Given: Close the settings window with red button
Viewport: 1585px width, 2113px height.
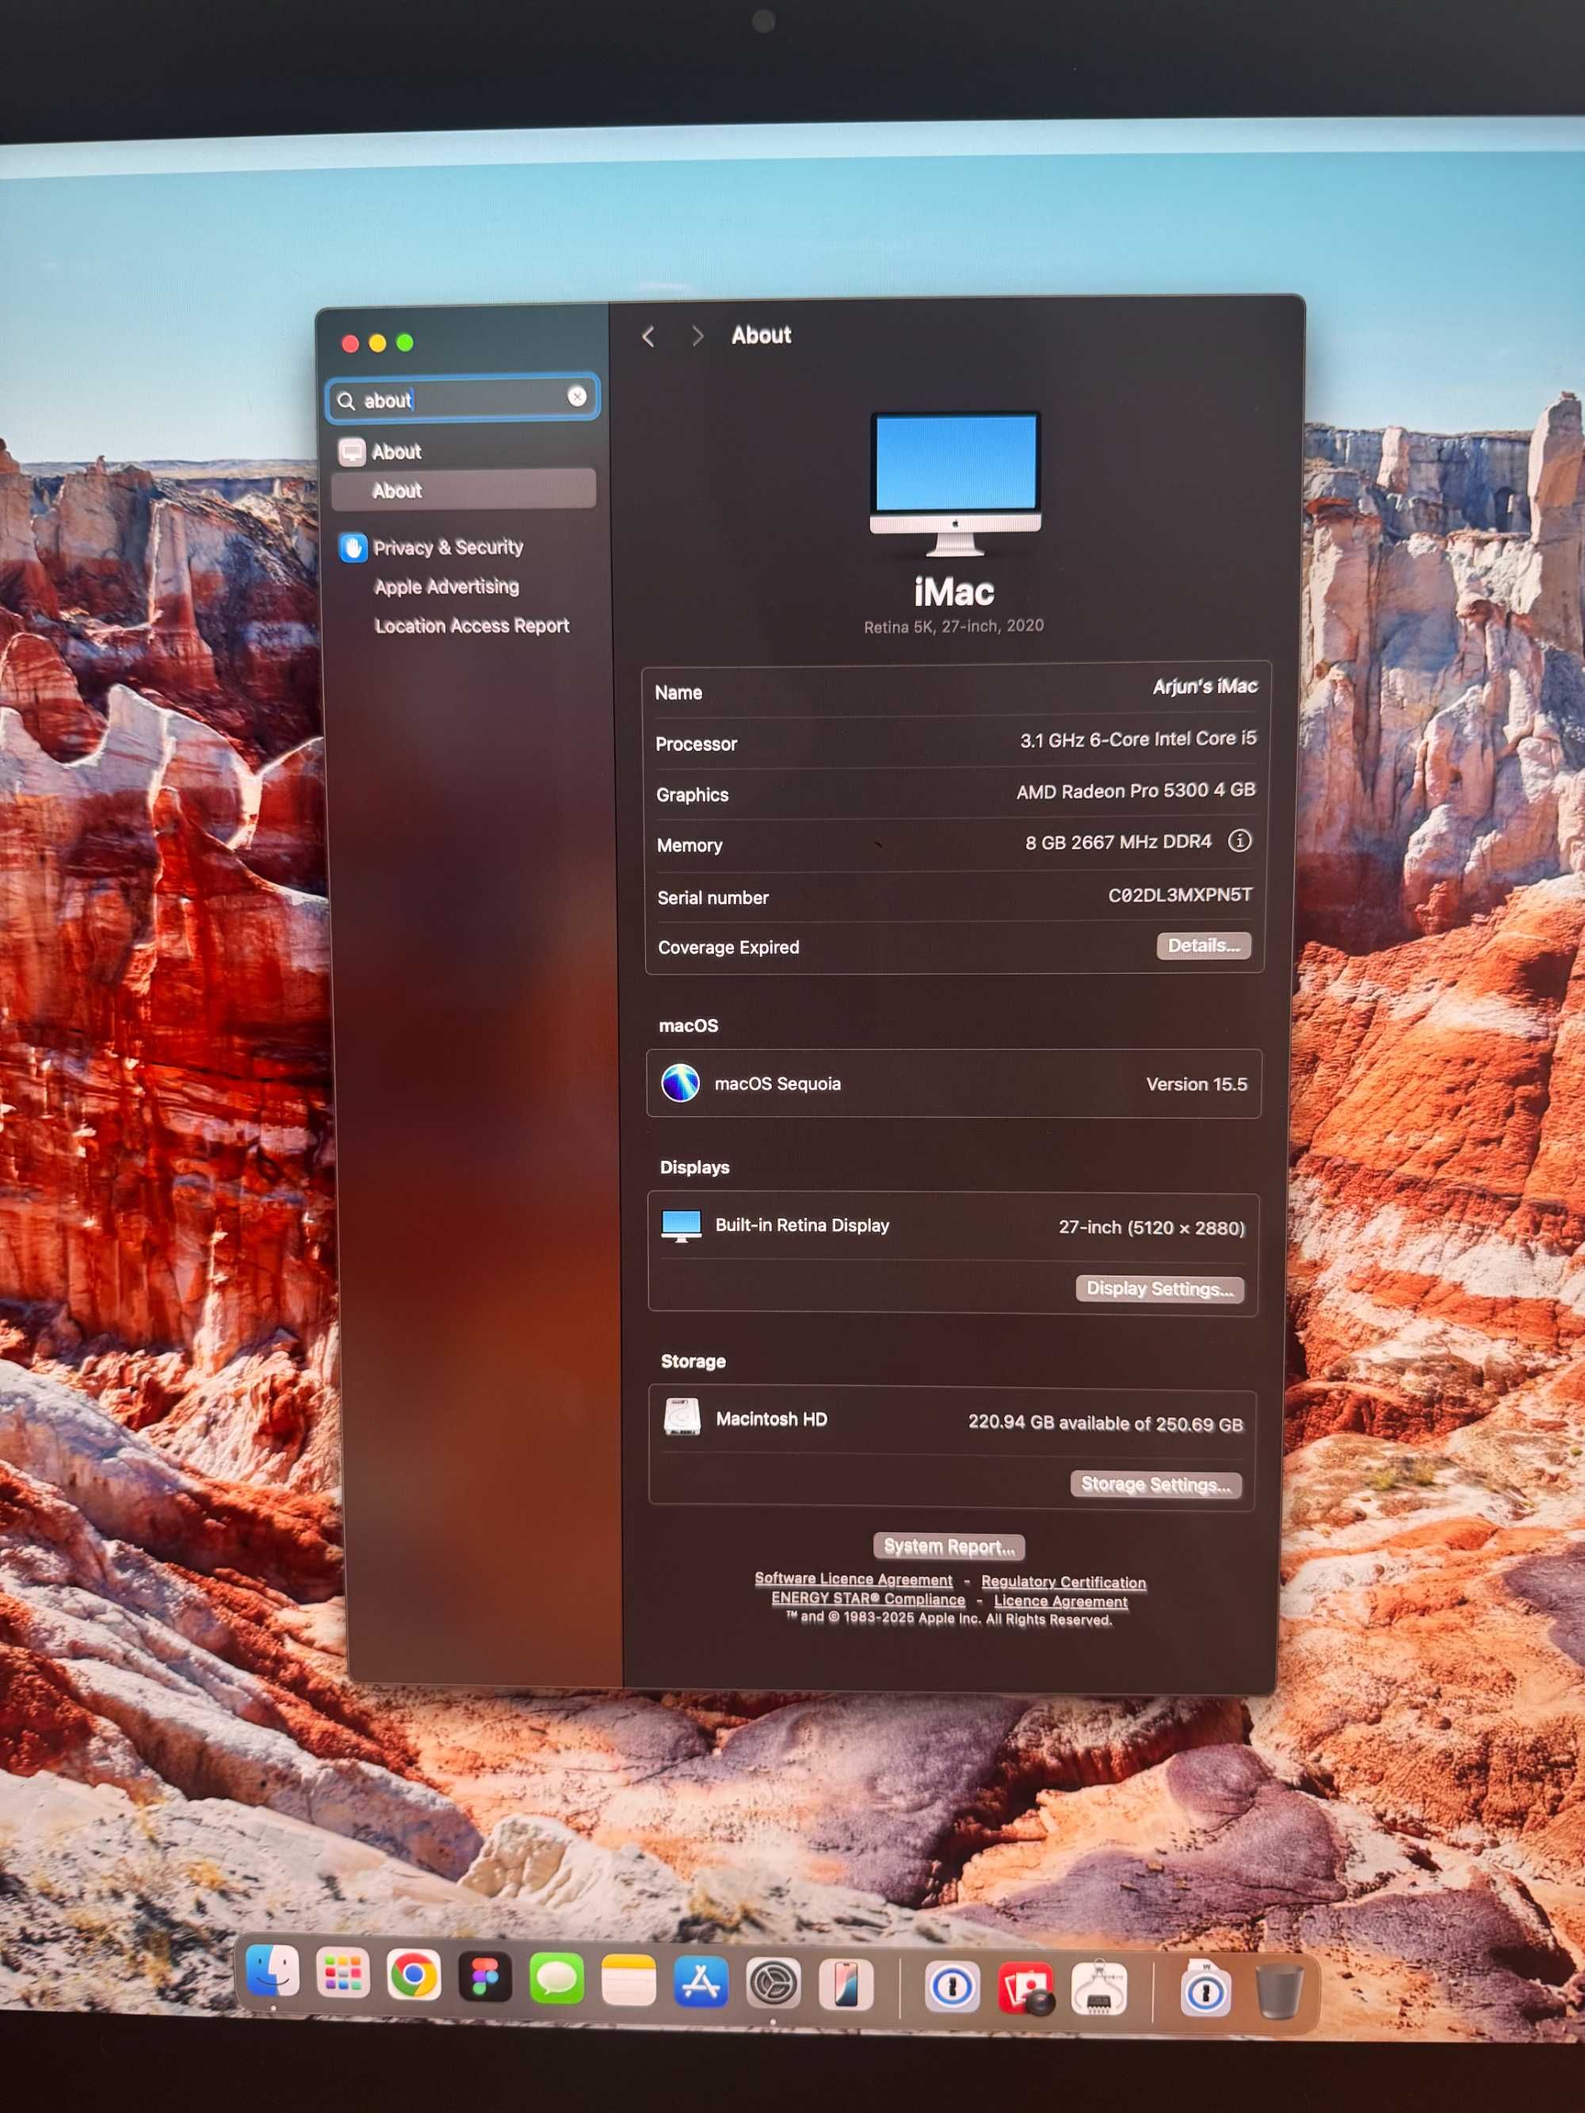Looking at the screenshot, I should [x=350, y=344].
